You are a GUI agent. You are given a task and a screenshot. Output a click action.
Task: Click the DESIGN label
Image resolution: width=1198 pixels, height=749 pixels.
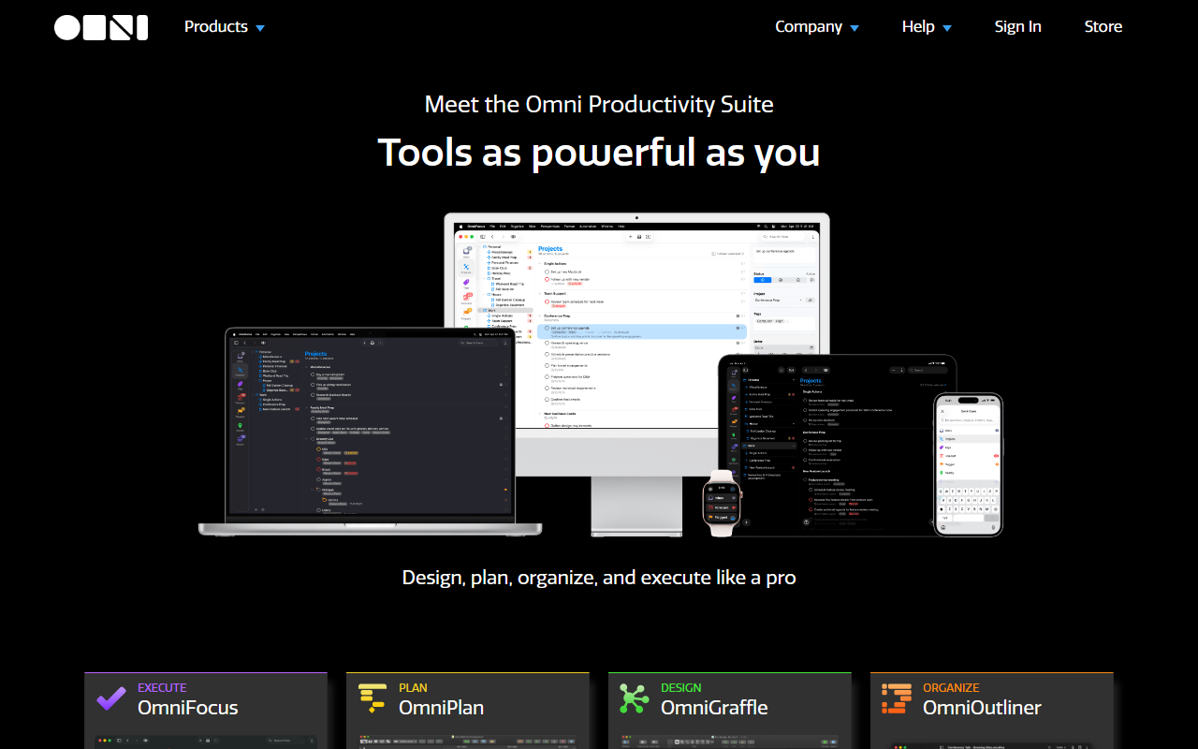click(681, 687)
